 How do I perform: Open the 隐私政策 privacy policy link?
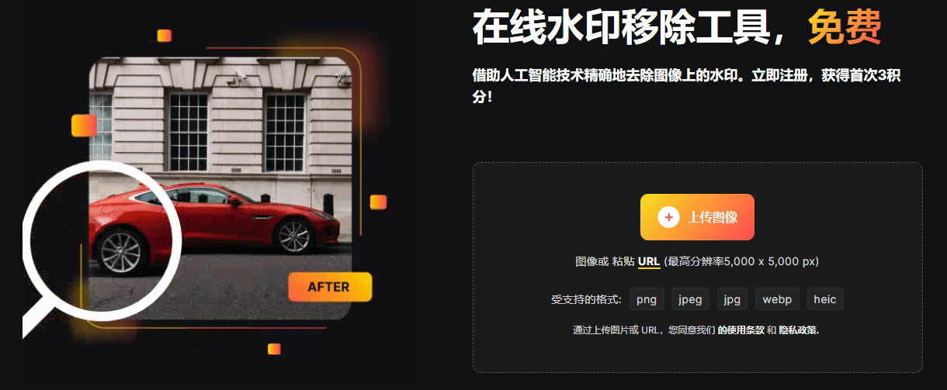pos(799,330)
